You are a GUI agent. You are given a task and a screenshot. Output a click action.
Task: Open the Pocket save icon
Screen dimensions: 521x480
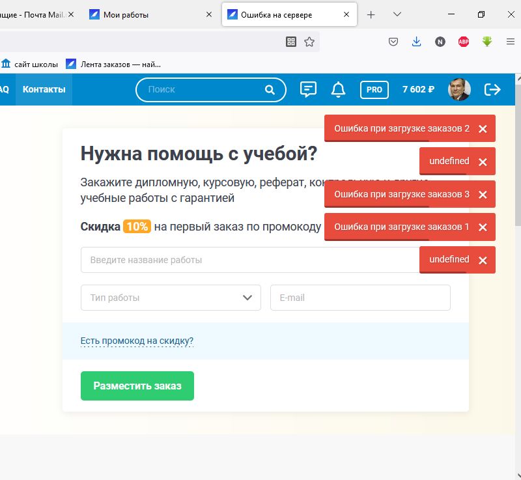(393, 42)
